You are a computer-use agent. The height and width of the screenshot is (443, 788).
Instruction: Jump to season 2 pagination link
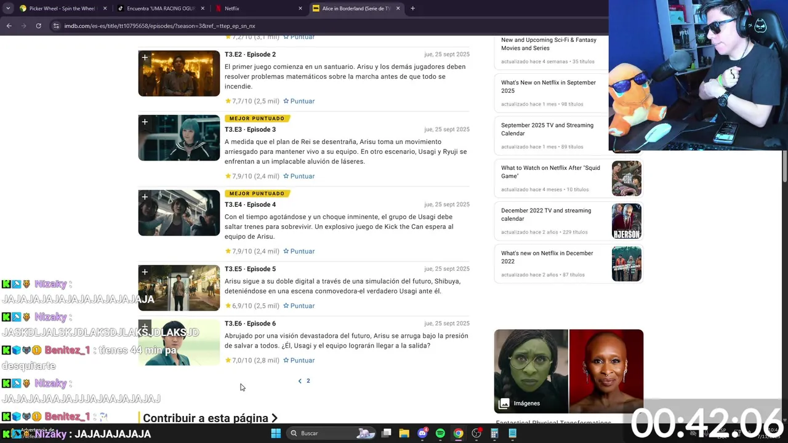(x=308, y=381)
